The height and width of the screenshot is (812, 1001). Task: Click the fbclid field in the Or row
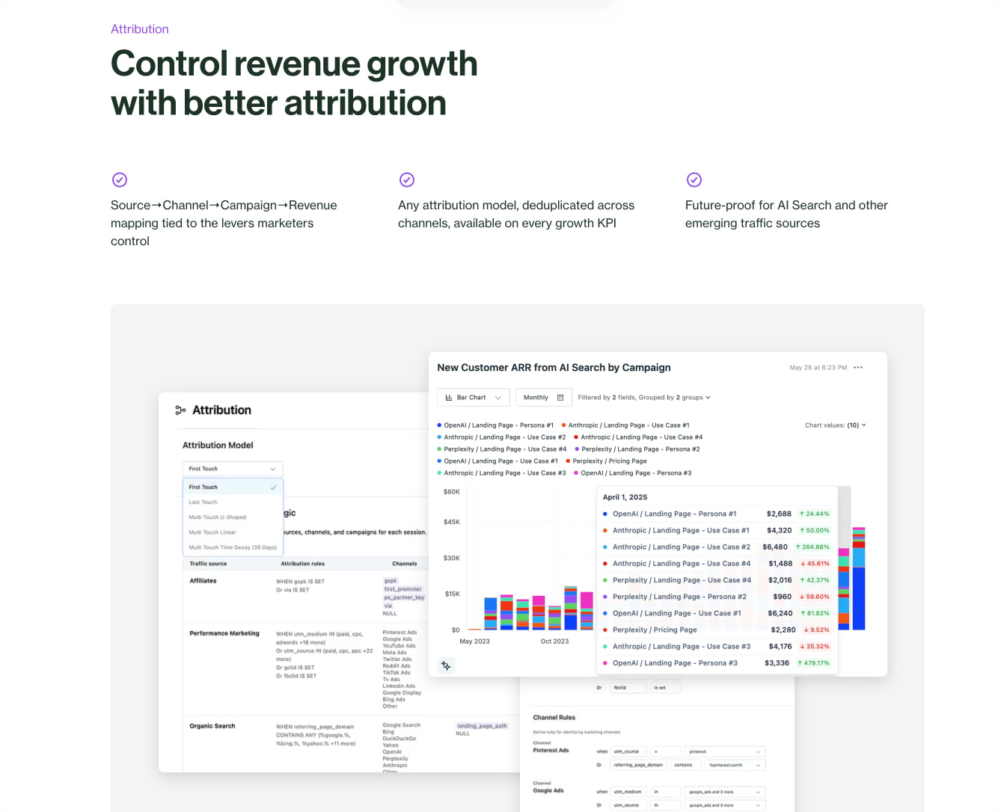pos(629,687)
